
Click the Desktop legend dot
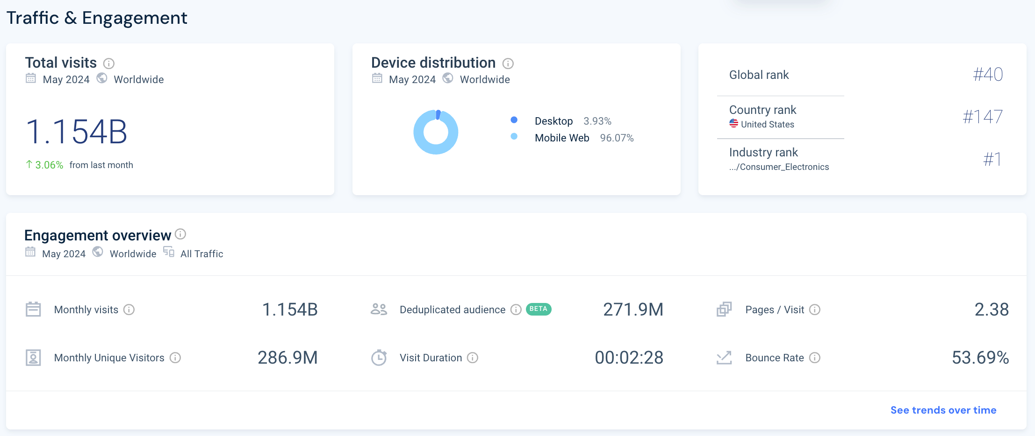[x=514, y=120]
